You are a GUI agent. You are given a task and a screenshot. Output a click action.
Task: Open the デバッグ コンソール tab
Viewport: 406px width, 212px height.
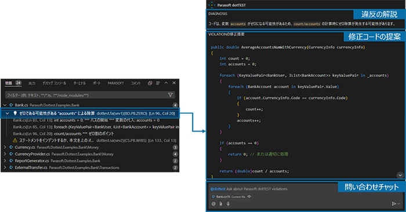point(55,83)
